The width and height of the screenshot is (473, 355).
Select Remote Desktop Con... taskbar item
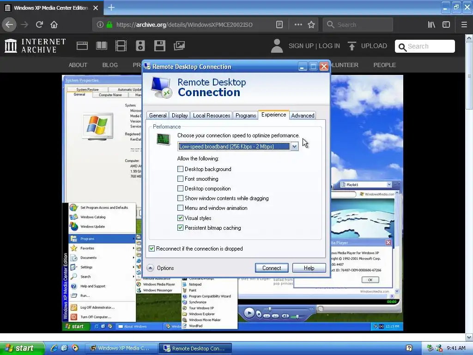click(x=195, y=348)
